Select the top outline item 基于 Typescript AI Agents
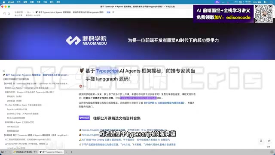This screenshot has width=275, height=155. pyautogui.click(x=36, y=75)
